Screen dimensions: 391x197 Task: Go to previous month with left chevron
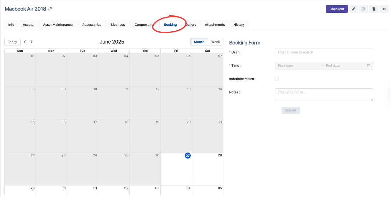[x=25, y=42]
